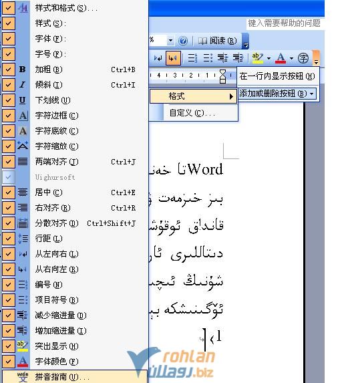The image size is (342, 383).
Task: Click the red font color A swatch
Action: pyautogui.click(x=281, y=58)
